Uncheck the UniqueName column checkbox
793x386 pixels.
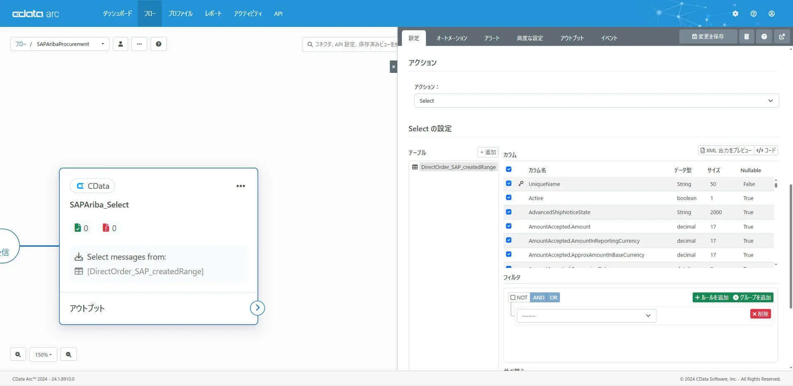point(508,183)
